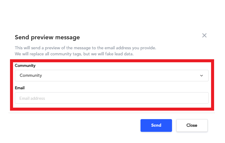Image resolution: width=225 pixels, height=143 pixels.
Task: Click the "Send" text on the blue button
Action: 156,125
